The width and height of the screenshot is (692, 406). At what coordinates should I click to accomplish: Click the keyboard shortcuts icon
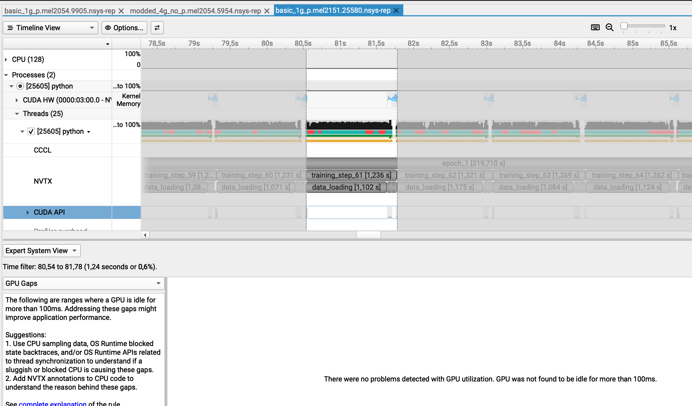click(595, 28)
